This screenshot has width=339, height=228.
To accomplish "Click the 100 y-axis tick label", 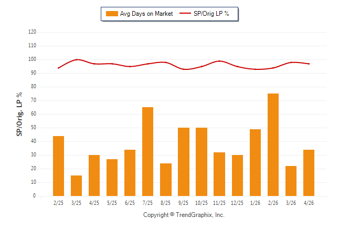I will tap(32, 59).
